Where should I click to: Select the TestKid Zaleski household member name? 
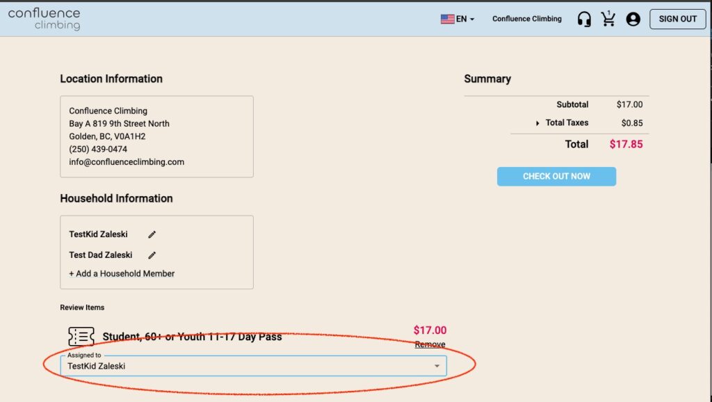[x=98, y=234]
